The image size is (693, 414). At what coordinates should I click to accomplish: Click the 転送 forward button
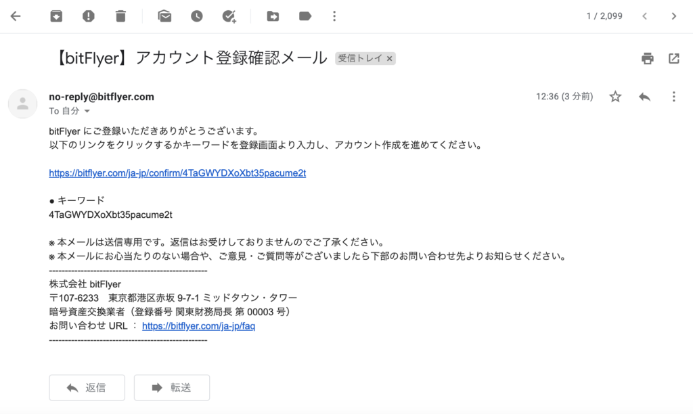(172, 388)
